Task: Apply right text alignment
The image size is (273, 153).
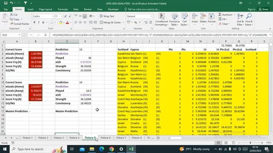Action: coord(84,23)
